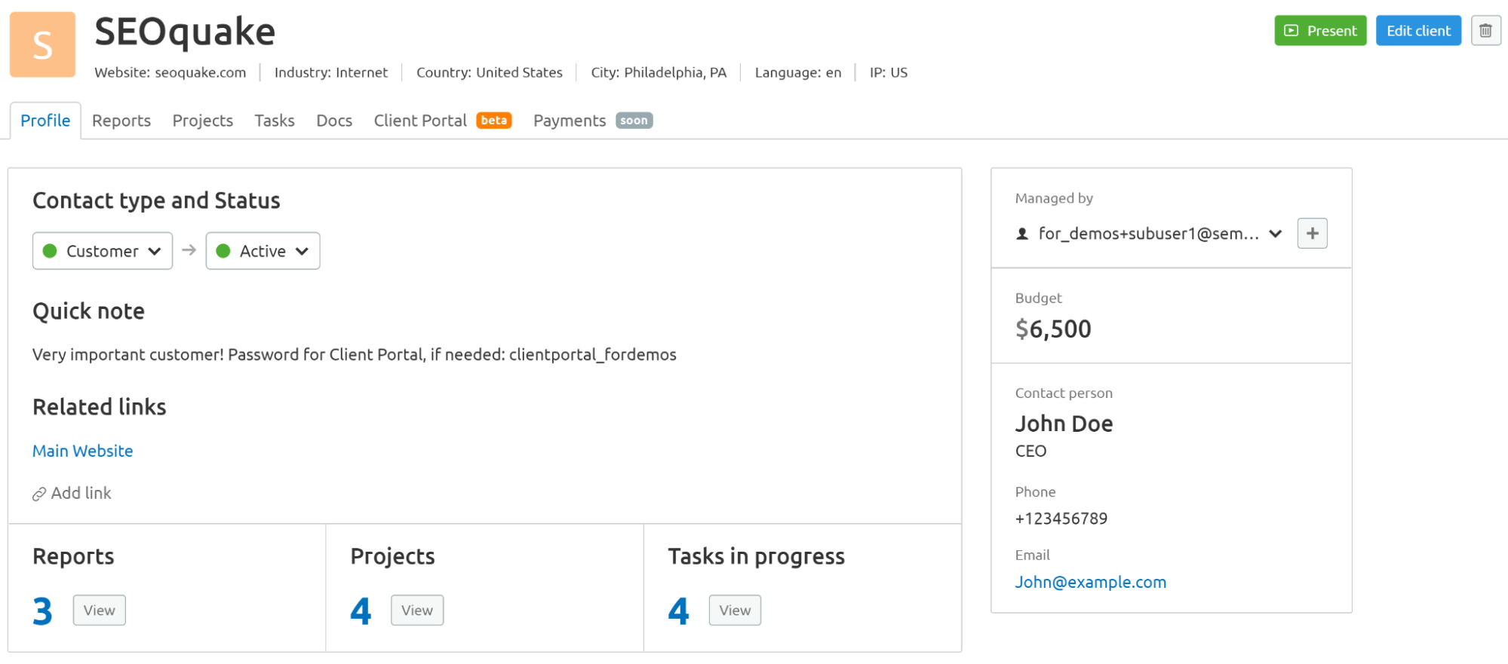
Task: Click the Edit client button
Action: pos(1418,31)
